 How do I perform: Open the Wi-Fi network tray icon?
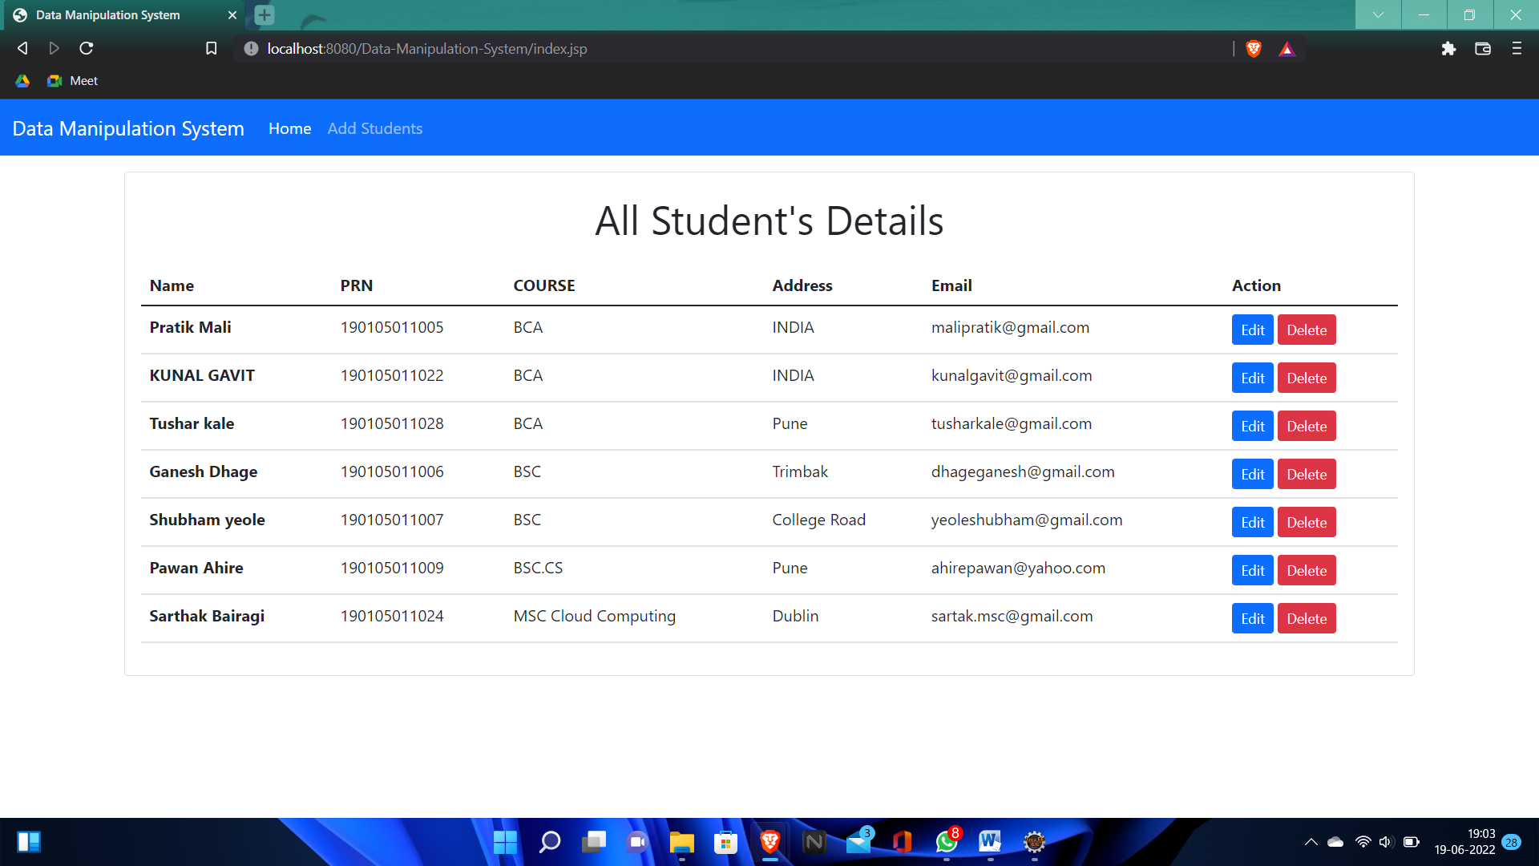(1363, 842)
